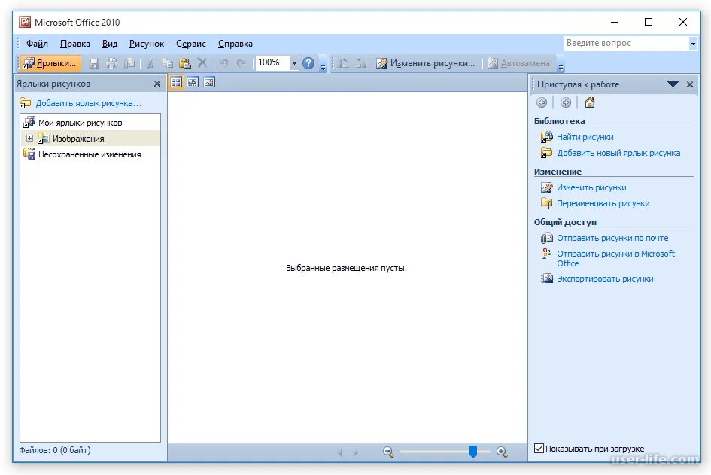Open the Справка menu
The height and width of the screenshot is (475, 711).
pos(235,44)
